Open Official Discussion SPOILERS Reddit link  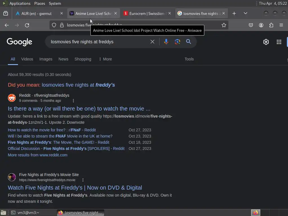(x=66, y=148)
